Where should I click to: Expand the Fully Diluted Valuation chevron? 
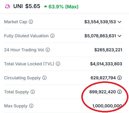click(x=119, y=36)
